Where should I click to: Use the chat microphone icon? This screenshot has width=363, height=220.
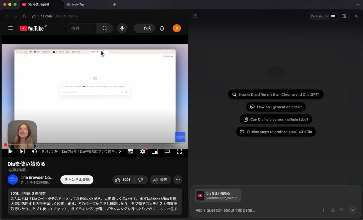pyautogui.click(x=342, y=210)
